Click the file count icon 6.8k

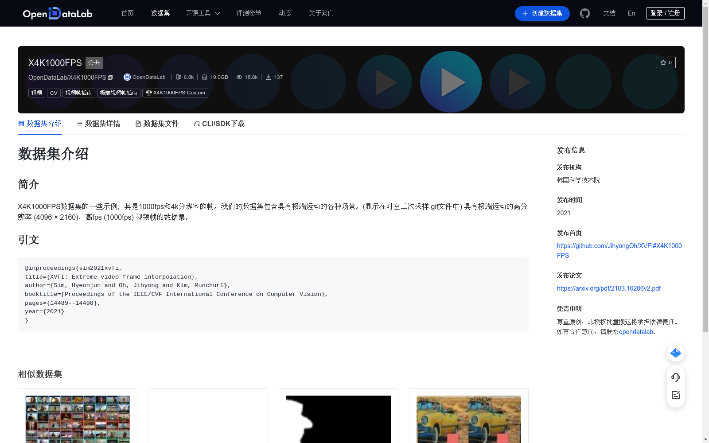[x=179, y=77]
